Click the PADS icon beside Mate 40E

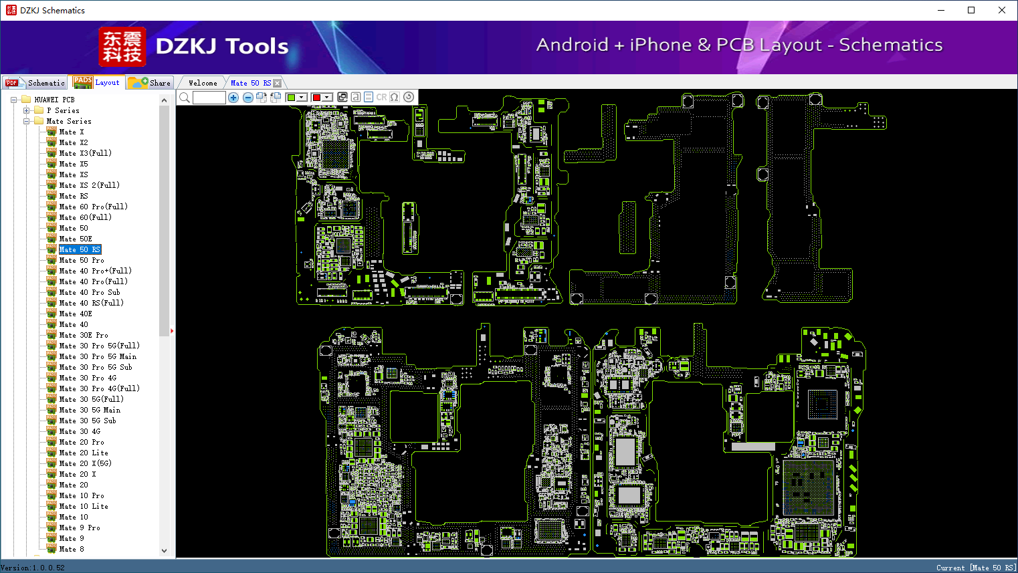(x=52, y=314)
